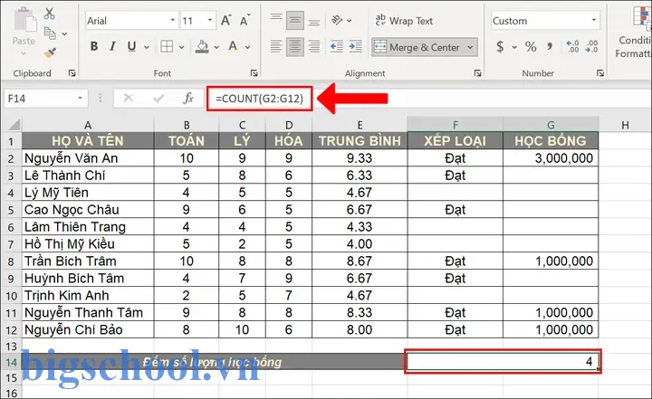652x399 pixels.
Task: Click average value 9.33
Action: [x=360, y=158]
